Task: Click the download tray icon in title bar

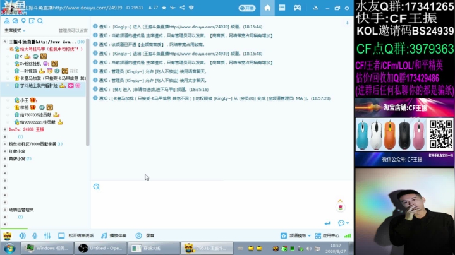Action: pos(316,8)
